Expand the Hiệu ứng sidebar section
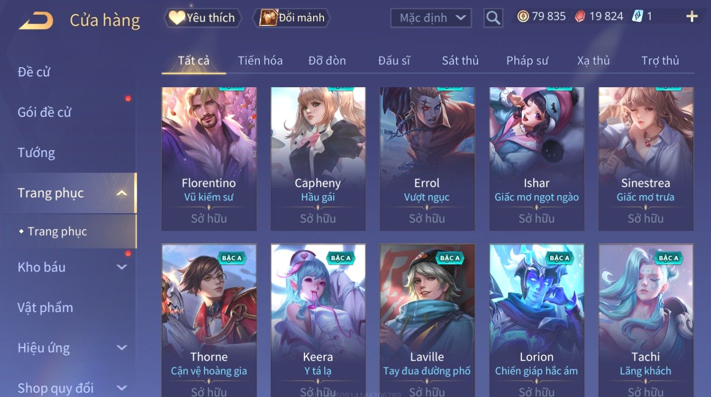Viewport: 711px width, 397px height. click(122, 347)
